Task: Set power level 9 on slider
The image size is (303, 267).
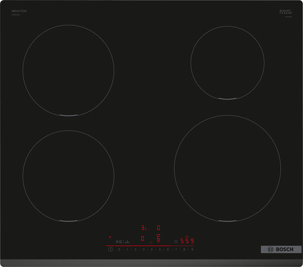Action: click(x=192, y=249)
